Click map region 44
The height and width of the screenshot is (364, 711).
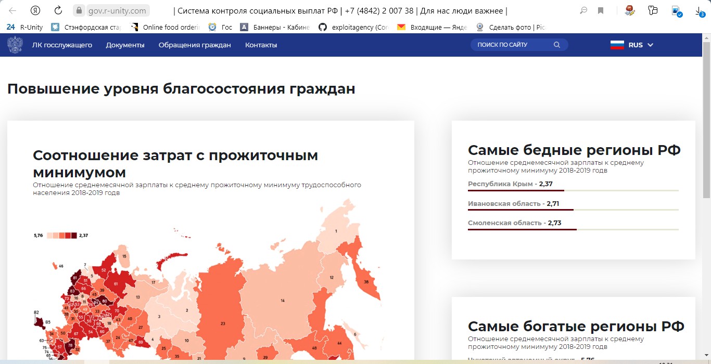[x=340, y=343]
